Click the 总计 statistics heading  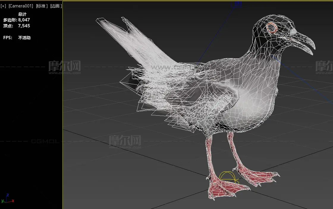pos(22,14)
